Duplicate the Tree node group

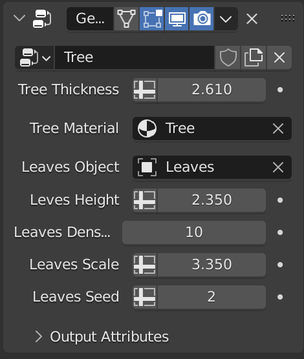click(x=254, y=57)
